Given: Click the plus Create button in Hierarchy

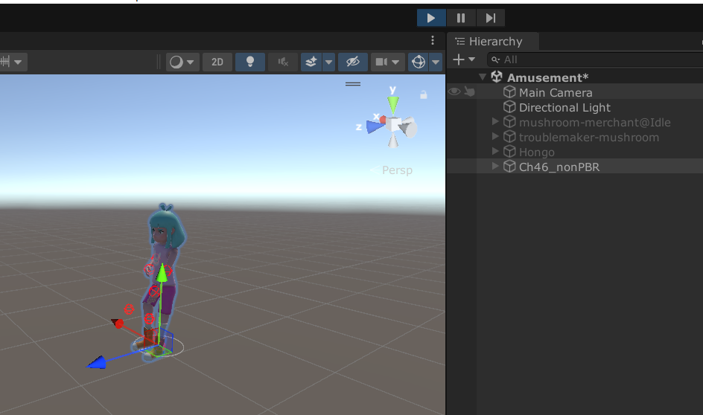Looking at the screenshot, I should pos(458,59).
